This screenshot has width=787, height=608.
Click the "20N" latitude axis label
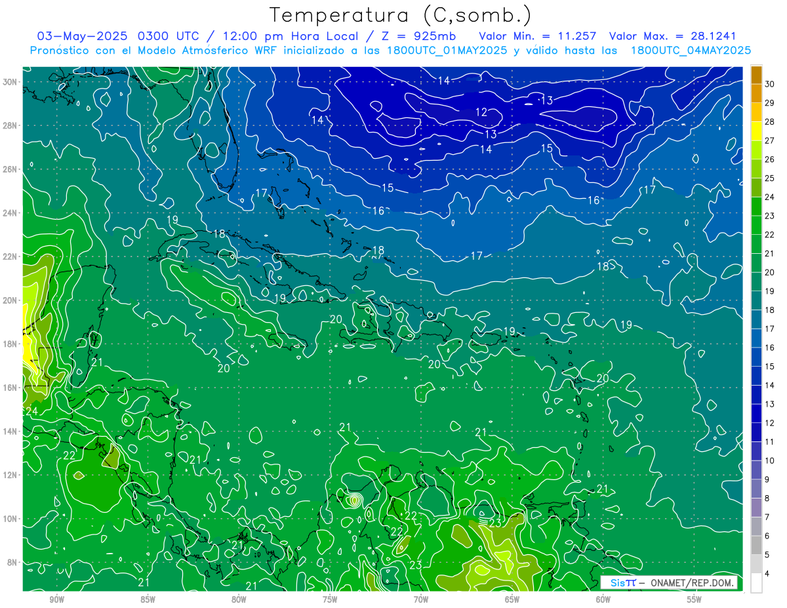pyautogui.click(x=10, y=300)
